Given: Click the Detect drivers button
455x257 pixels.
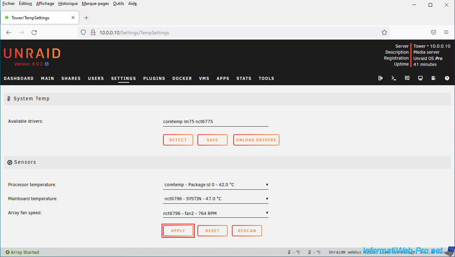Looking at the screenshot, I should tap(178, 140).
